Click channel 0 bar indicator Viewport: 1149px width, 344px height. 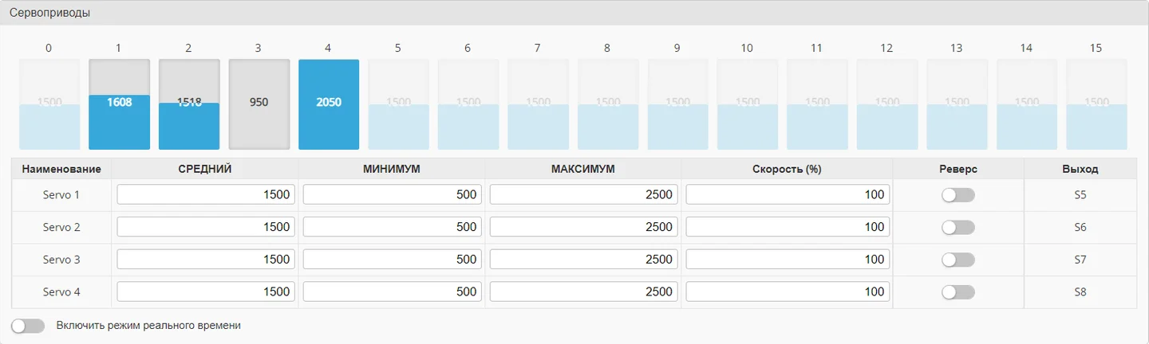[x=49, y=104]
